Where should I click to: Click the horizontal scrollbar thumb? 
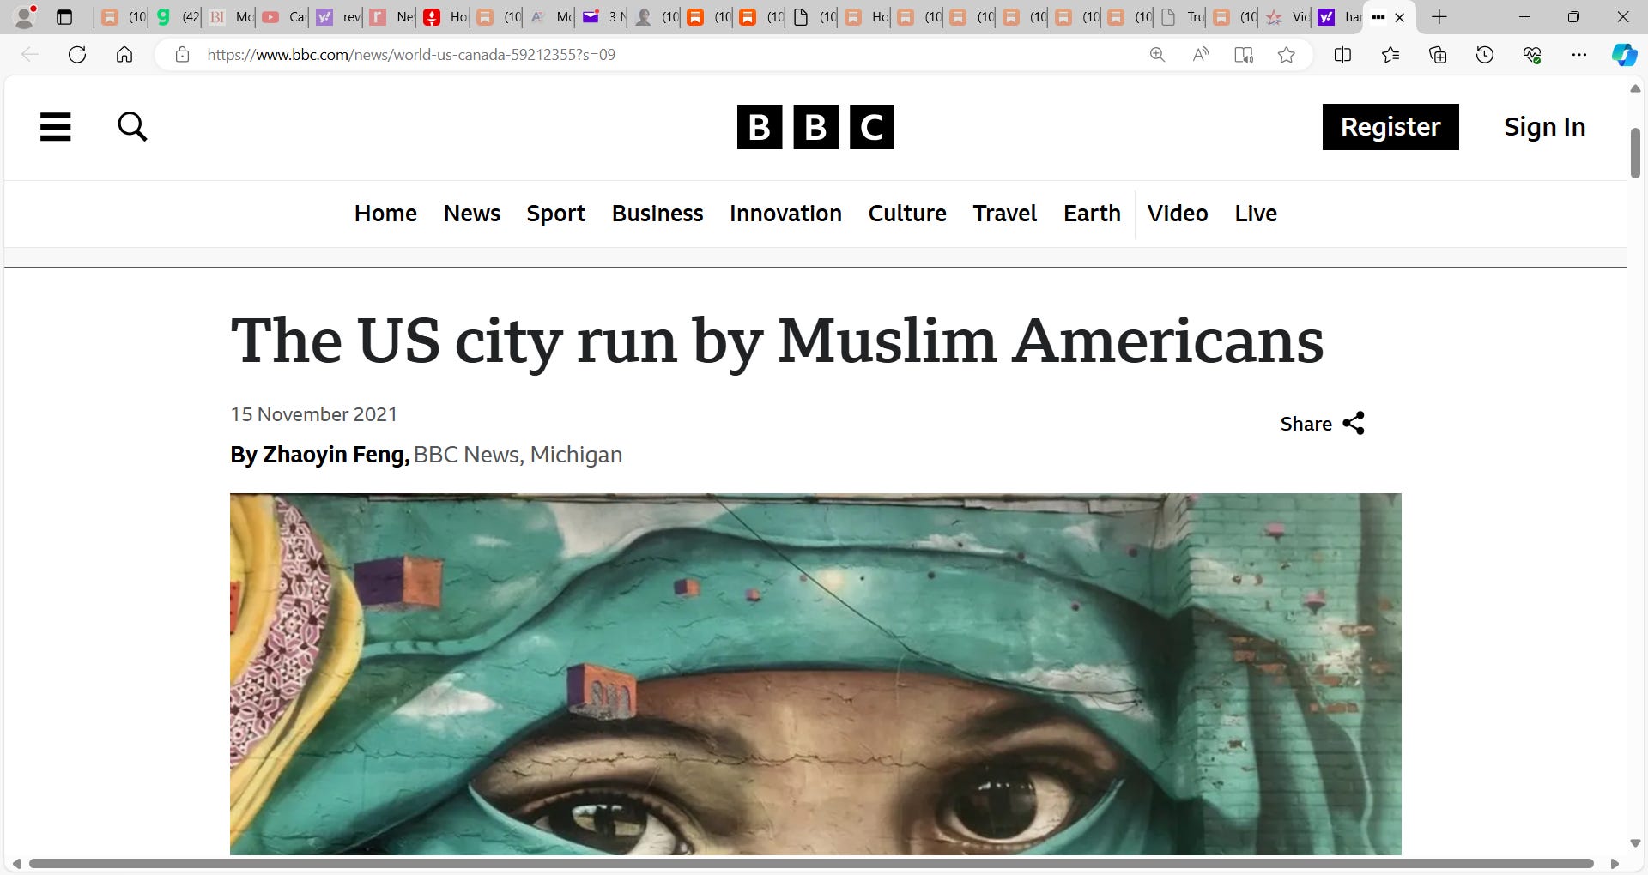(x=811, y=864)
